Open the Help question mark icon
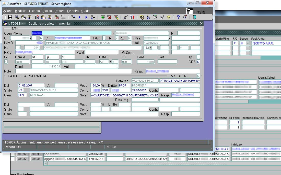The height and width of the screenshot is (175, 281). click(x=178, y=17)
